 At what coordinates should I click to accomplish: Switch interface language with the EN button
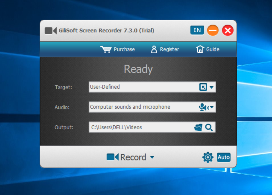(x=197, y=30)
